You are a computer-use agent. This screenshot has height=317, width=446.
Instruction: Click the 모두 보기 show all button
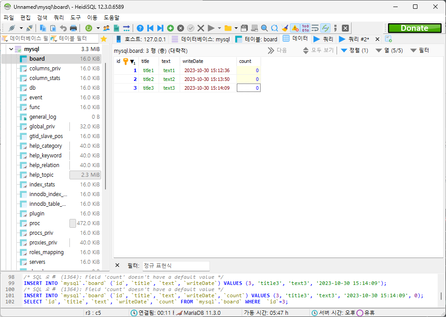point(318,51)
